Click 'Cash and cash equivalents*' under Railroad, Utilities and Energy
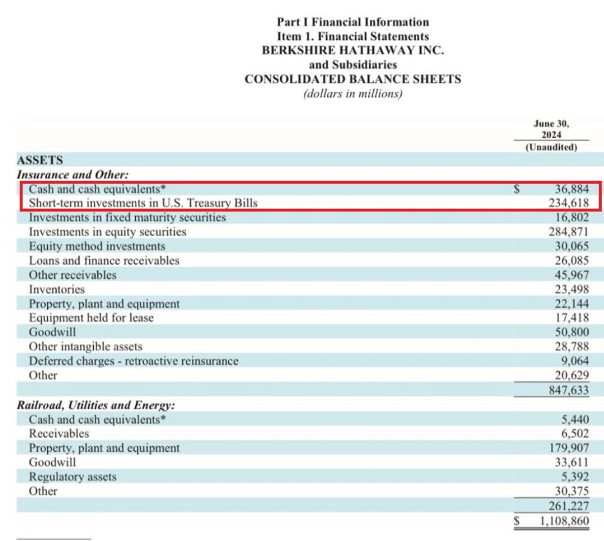Screen dimensions: 604x541 97,419
